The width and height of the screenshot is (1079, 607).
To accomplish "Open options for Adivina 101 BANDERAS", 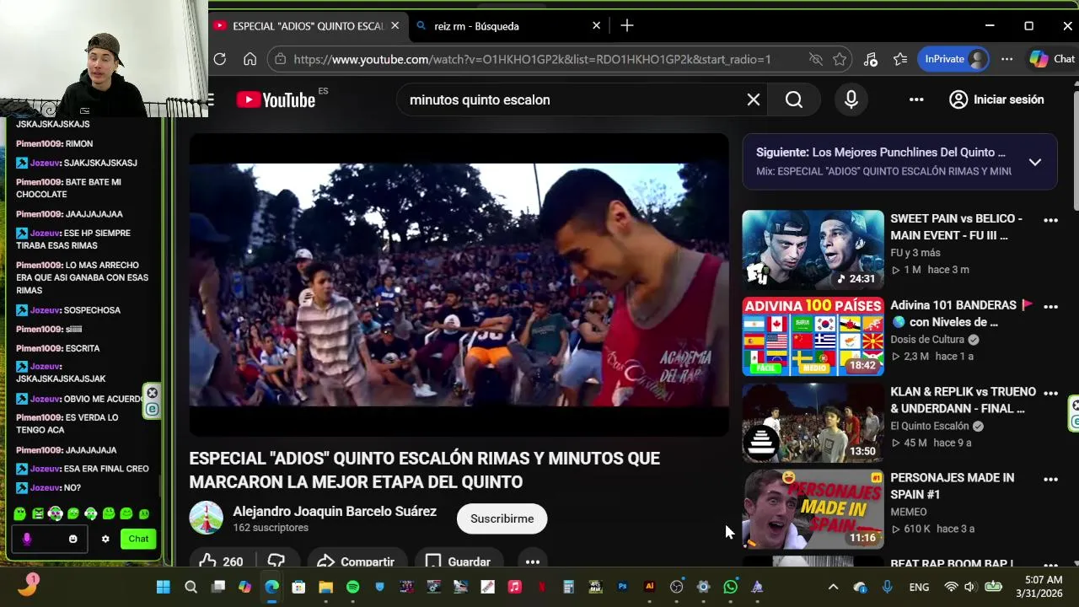I will tap(1050, 307).
